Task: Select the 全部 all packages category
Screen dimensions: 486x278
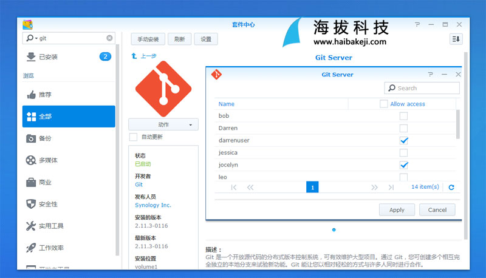Action: pyautogui.click(x=69, y=117)
